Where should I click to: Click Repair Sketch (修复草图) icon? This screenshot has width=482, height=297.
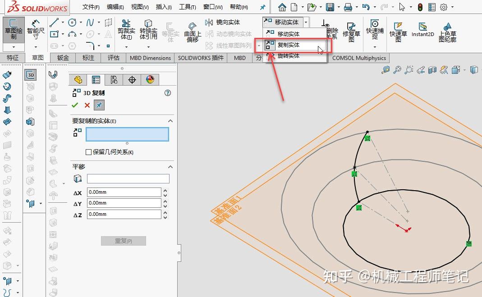(x=351, y=32)
